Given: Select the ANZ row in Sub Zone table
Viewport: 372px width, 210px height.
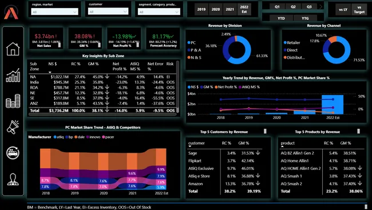Looking at the screenshot, I should point(102,103).
